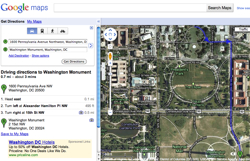Pan map up arrow

coord(110,30)
